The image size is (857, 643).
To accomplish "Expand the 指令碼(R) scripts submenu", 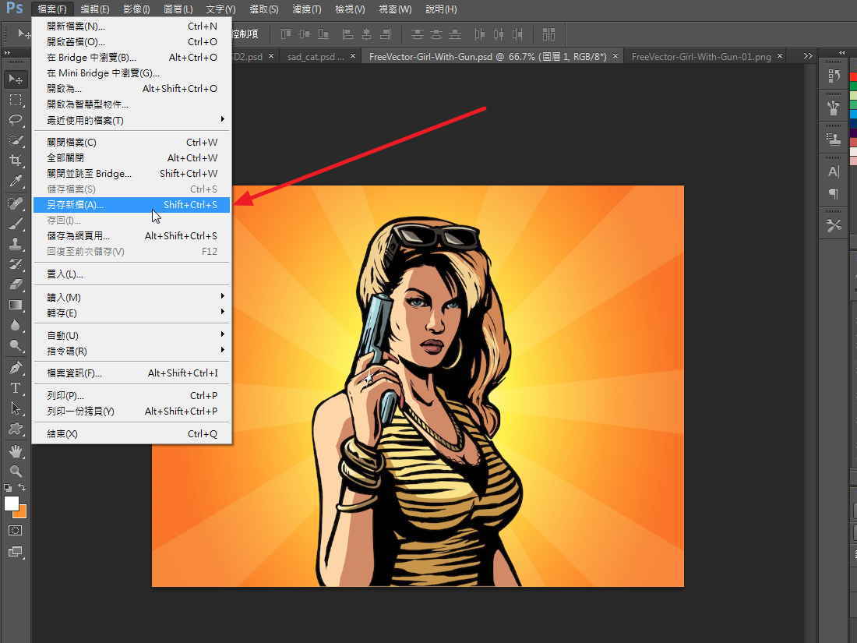I will 132,351.
